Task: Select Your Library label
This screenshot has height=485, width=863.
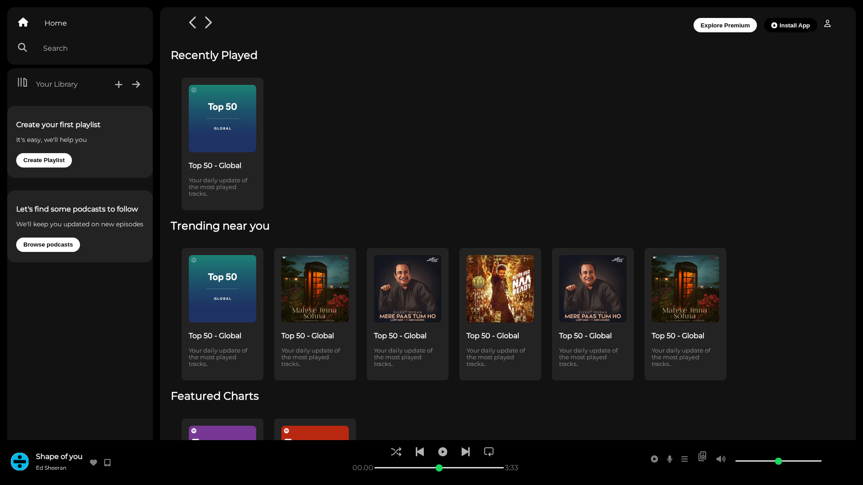Action: (x=57, y=84)
